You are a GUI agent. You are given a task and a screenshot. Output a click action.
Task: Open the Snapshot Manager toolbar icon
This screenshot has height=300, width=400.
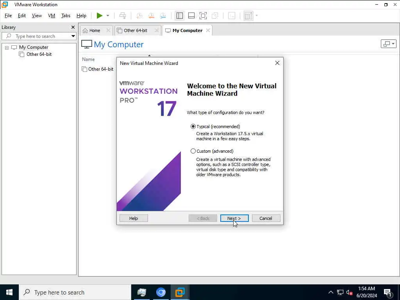[x=163, y=16]
